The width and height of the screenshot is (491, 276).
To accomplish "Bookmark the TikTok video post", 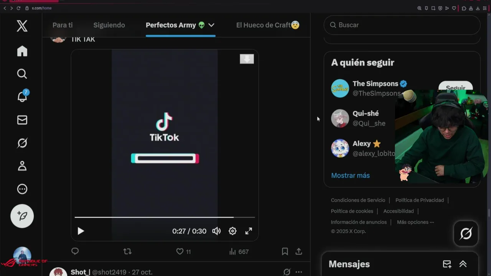I will [x=285, y=251].
